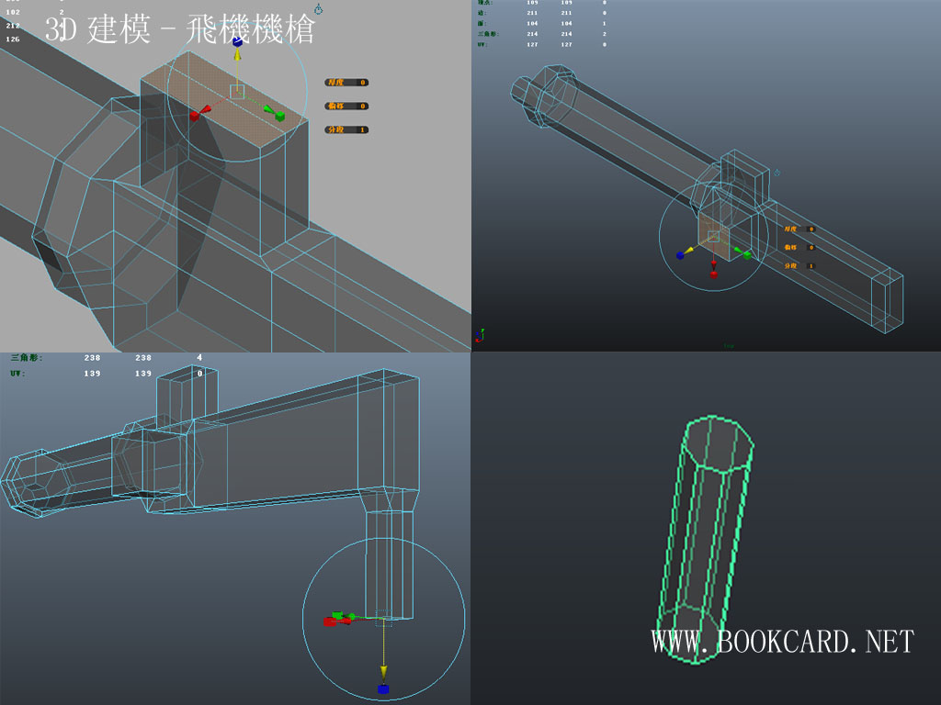
Task: Open the WWW.BOOKCARD.NET link
Action: (783, 642)
